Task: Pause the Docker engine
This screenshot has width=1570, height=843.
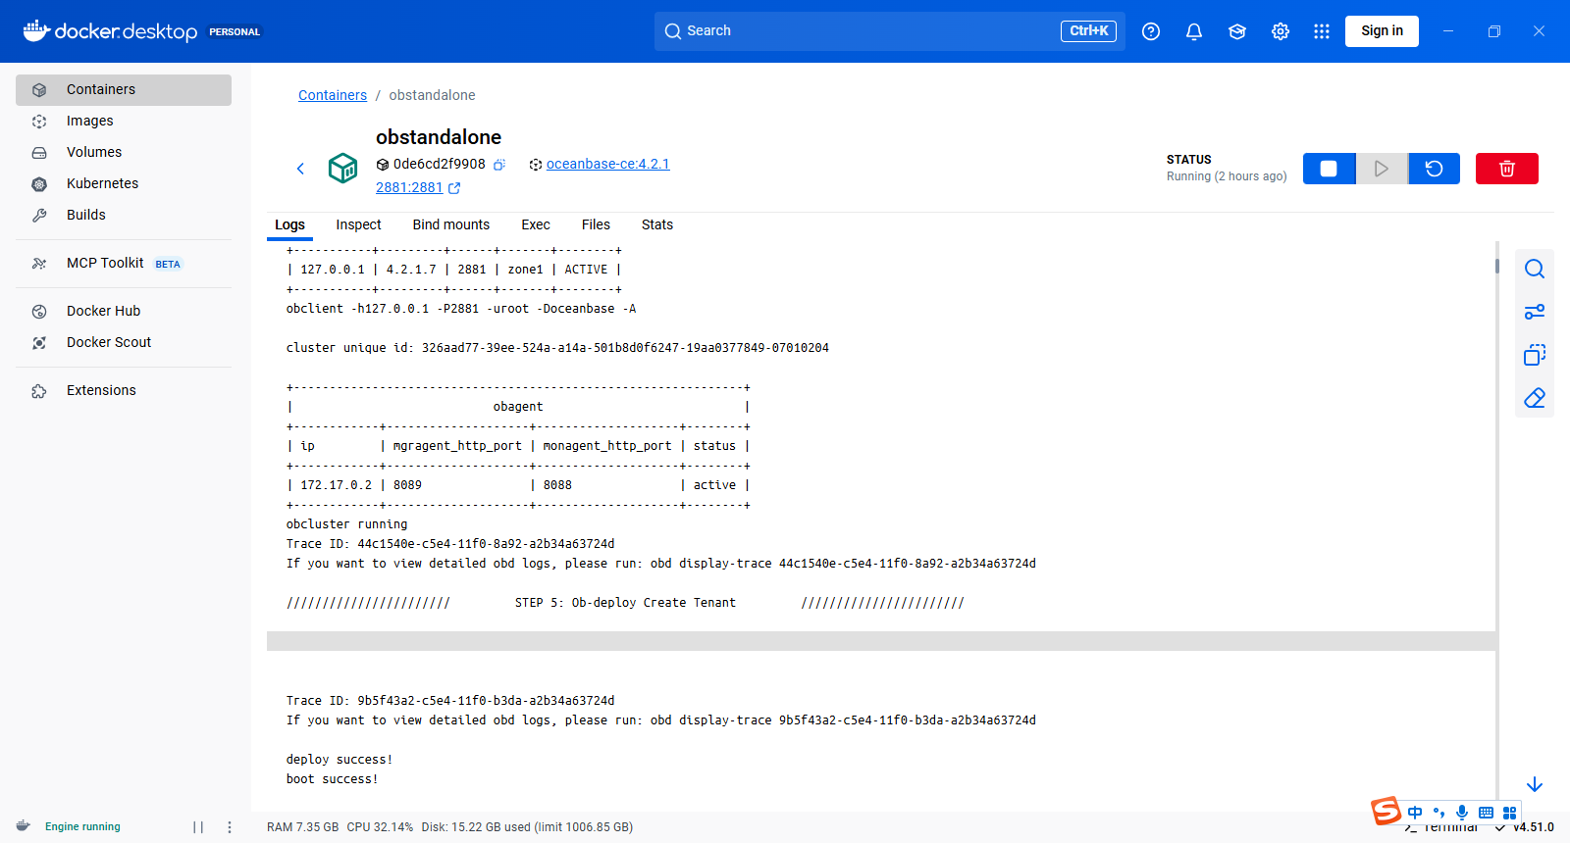Action: tap(198, 827)
